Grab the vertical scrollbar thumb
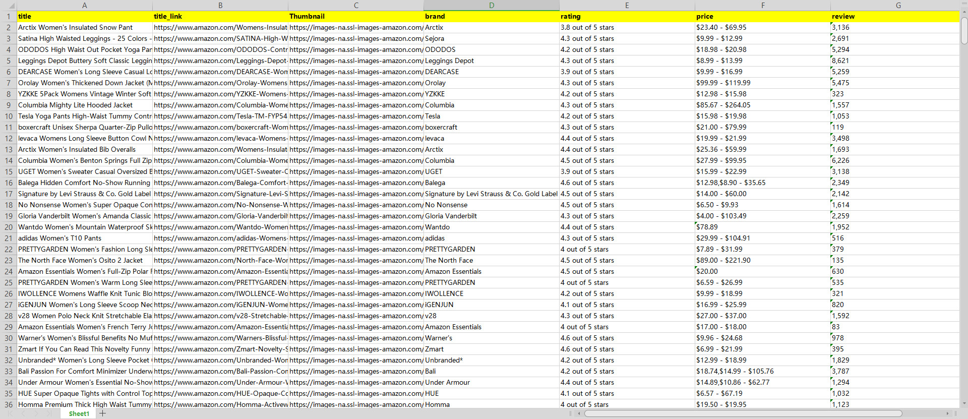Screen dimensions: 968x419 click(x=964, y=31)
